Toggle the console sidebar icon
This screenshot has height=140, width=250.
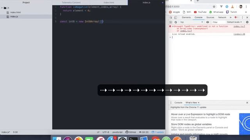[171, 22]
